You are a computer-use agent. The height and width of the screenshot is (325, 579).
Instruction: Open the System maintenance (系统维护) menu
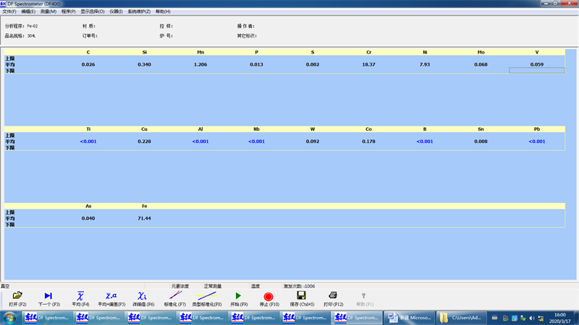(138, 12)
